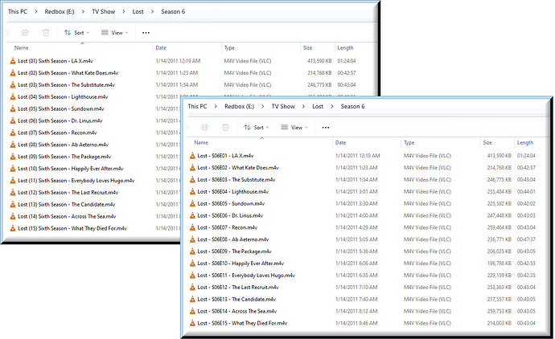
Task: Click VLC icon of Lost - S06E05 - Sundown
Action: coord(192,203)
